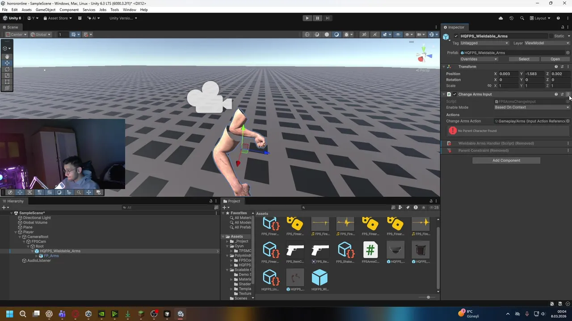Collapse the Player hierarchy node
Viewport: 572px width, 321px height.
pos(16,232)
